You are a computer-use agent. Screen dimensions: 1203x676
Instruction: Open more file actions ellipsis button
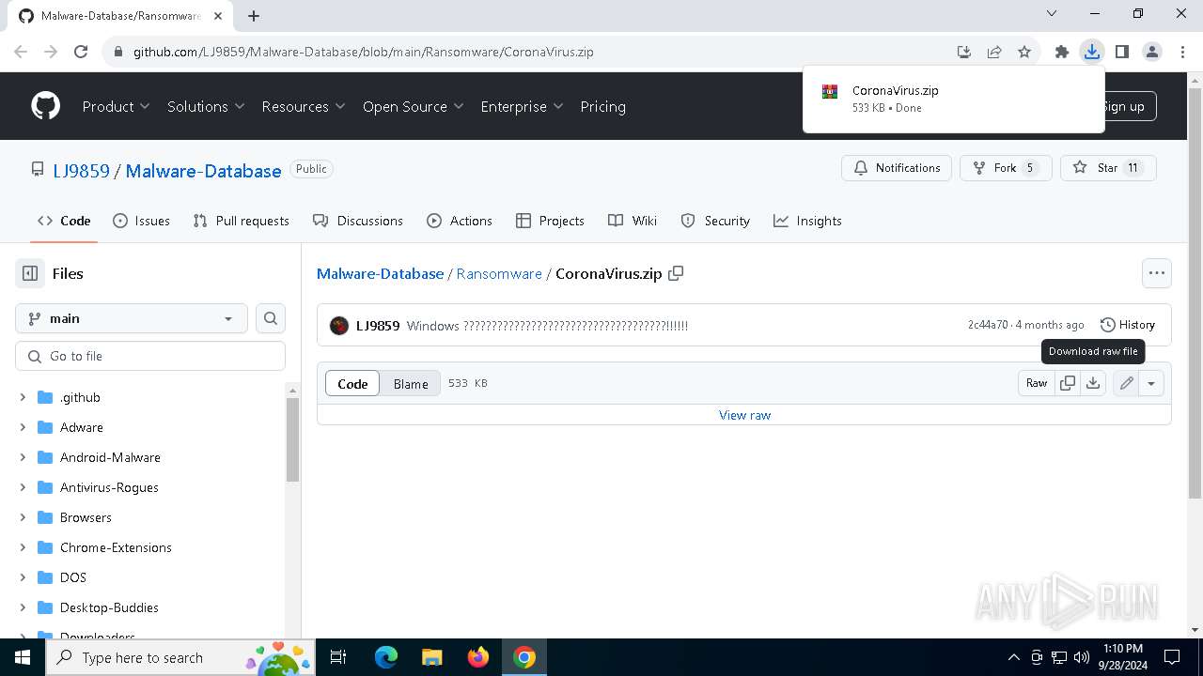(x=1157, y=273)
